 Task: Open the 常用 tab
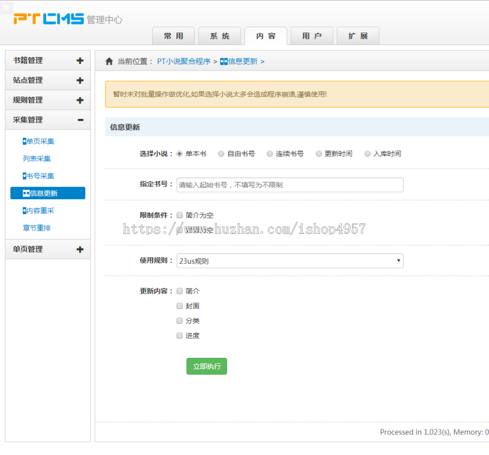pos(173,36)
